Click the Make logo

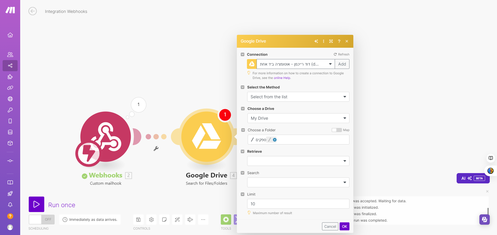[x=10, y=10]
